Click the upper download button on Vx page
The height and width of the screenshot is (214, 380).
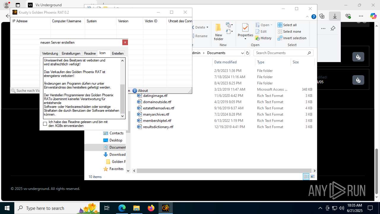pos(358,57)
